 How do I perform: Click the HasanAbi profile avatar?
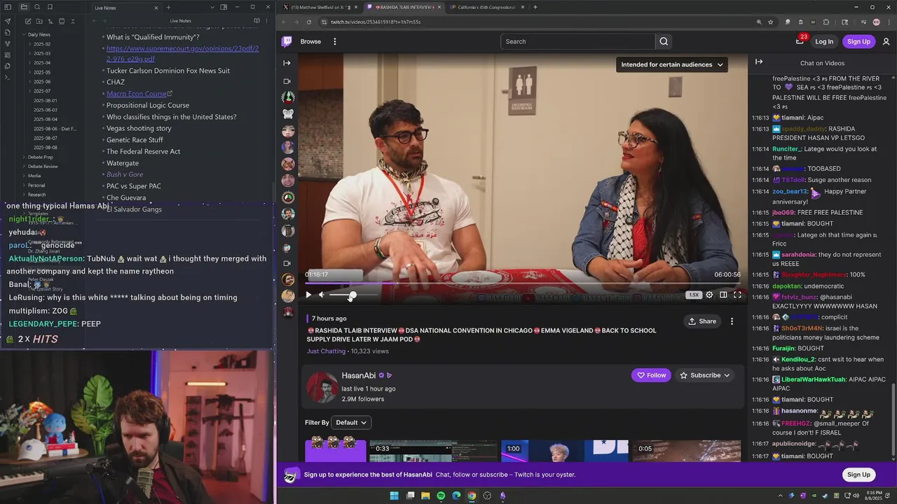(322, 387)
